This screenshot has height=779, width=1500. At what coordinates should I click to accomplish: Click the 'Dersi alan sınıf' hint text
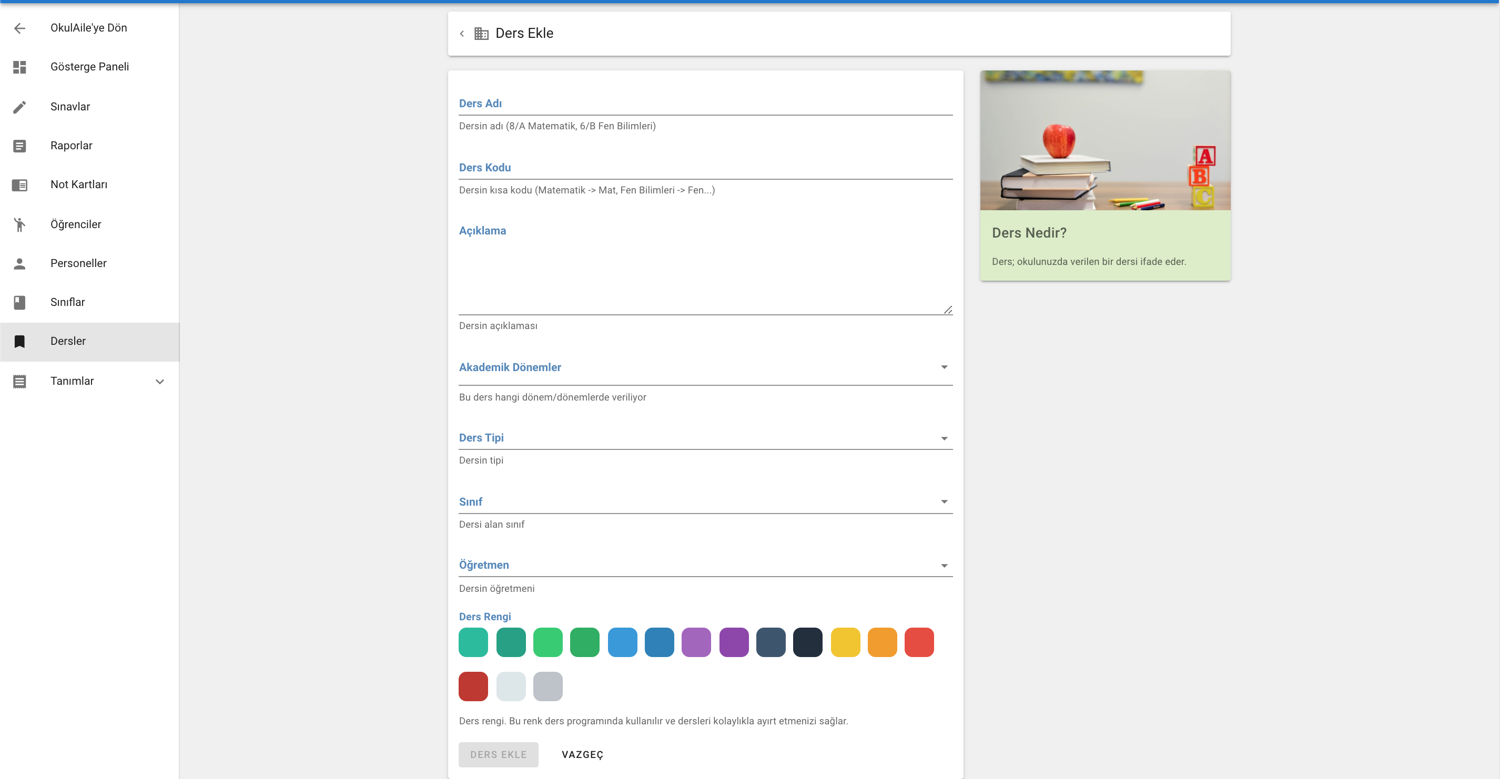click(491, 525)
